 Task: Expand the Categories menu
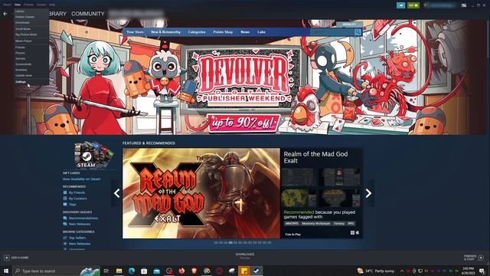point(197,32)
